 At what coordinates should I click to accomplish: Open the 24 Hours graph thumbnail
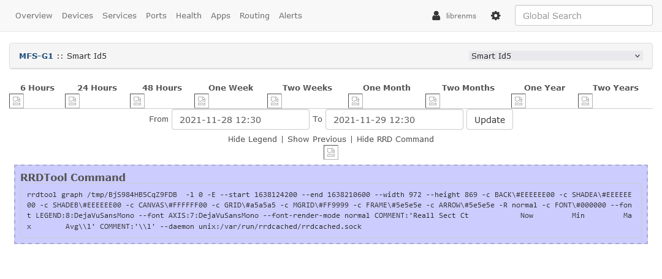coord(72,101)
